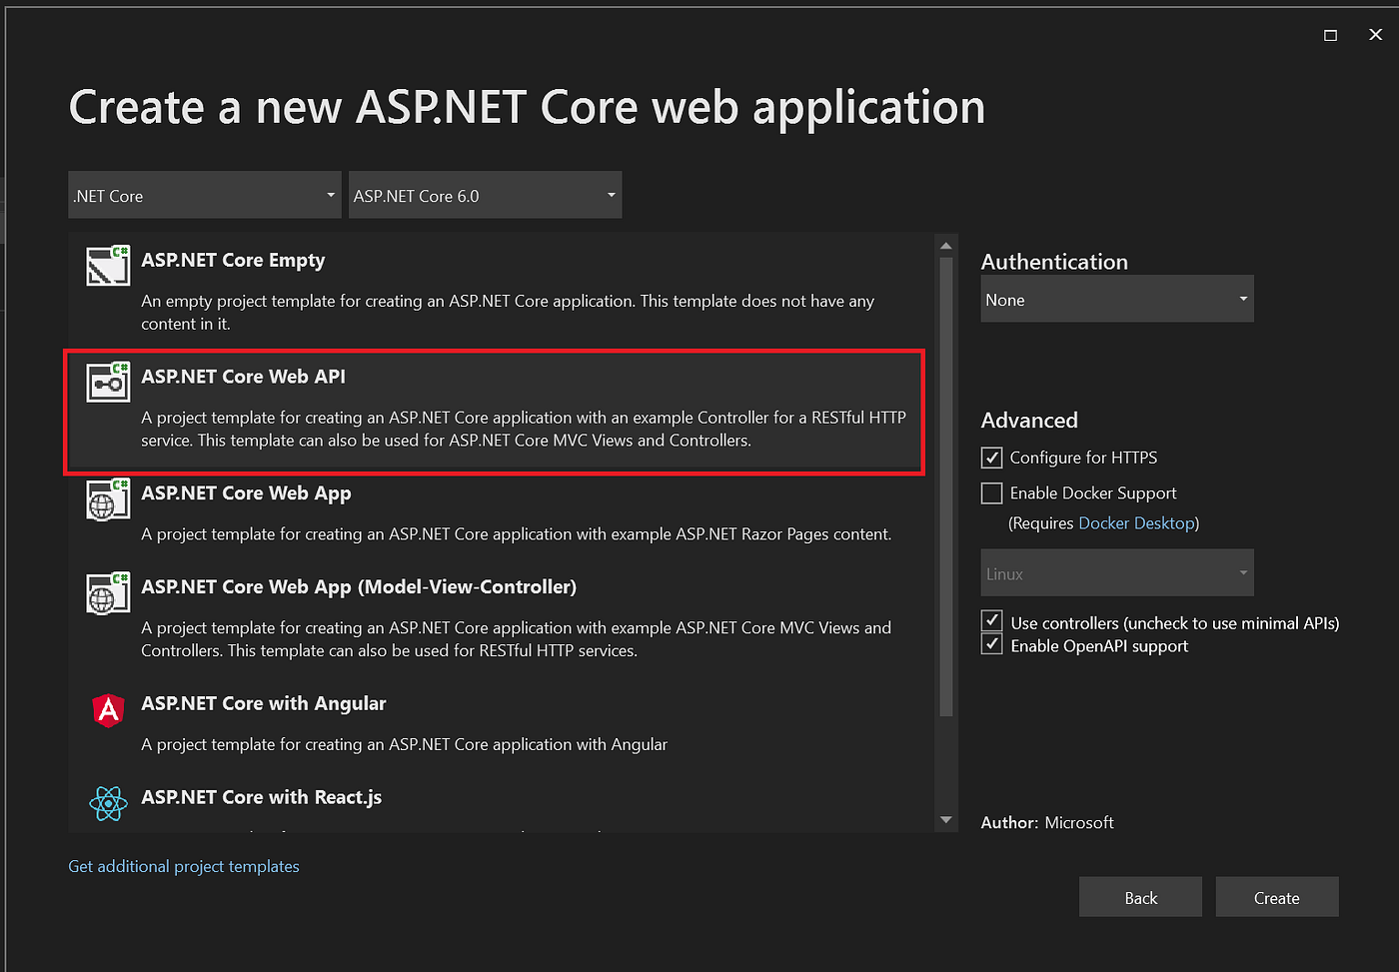Click the ASP.NET Core Web App globe icon
The width and height of the screenshot is (1399, 972).
tap(108, 499)
